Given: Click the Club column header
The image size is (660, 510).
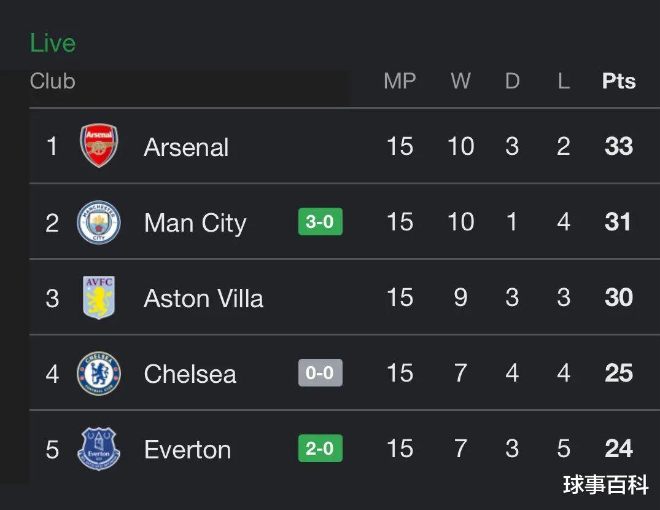Looking at the screenshot, I should 53,81.
